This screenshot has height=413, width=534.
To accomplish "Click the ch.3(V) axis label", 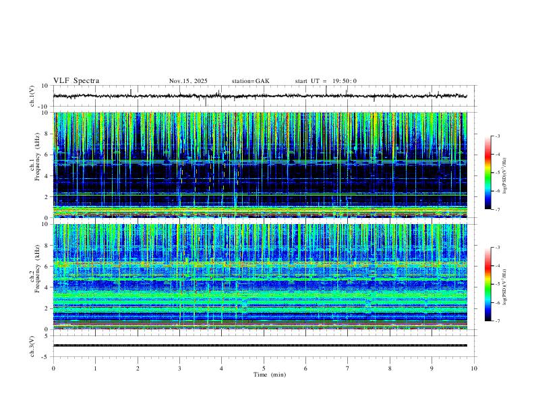I will (32, 346).
